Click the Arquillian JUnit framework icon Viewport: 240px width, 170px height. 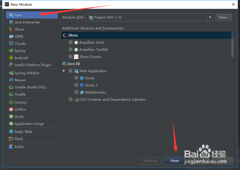pos(76,42)
